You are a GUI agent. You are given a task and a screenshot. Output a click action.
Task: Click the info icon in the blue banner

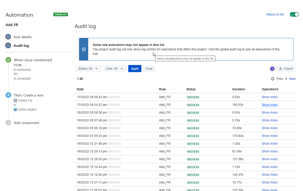click(84, 49)
